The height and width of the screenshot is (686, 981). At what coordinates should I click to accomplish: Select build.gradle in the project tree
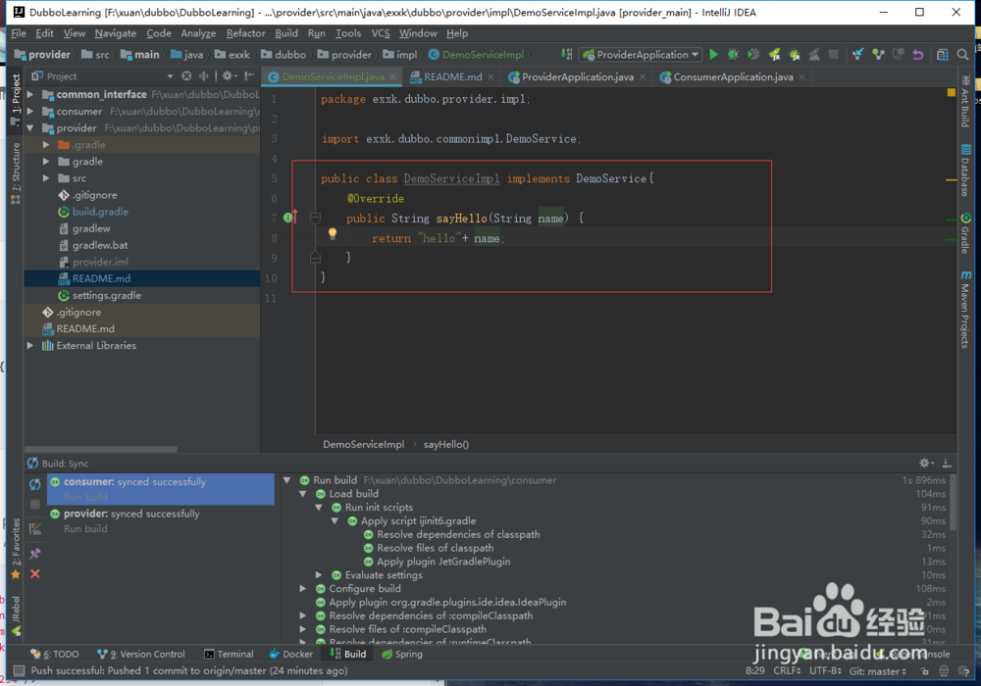100,212
